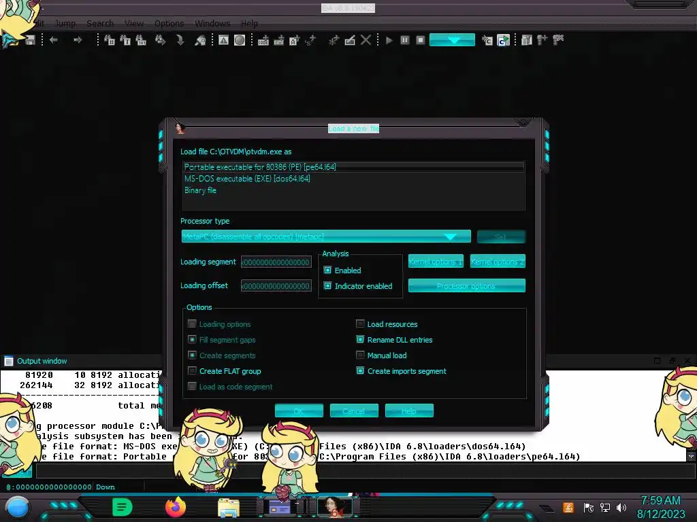Click the X delete toolbar icon

coord(366,40)
